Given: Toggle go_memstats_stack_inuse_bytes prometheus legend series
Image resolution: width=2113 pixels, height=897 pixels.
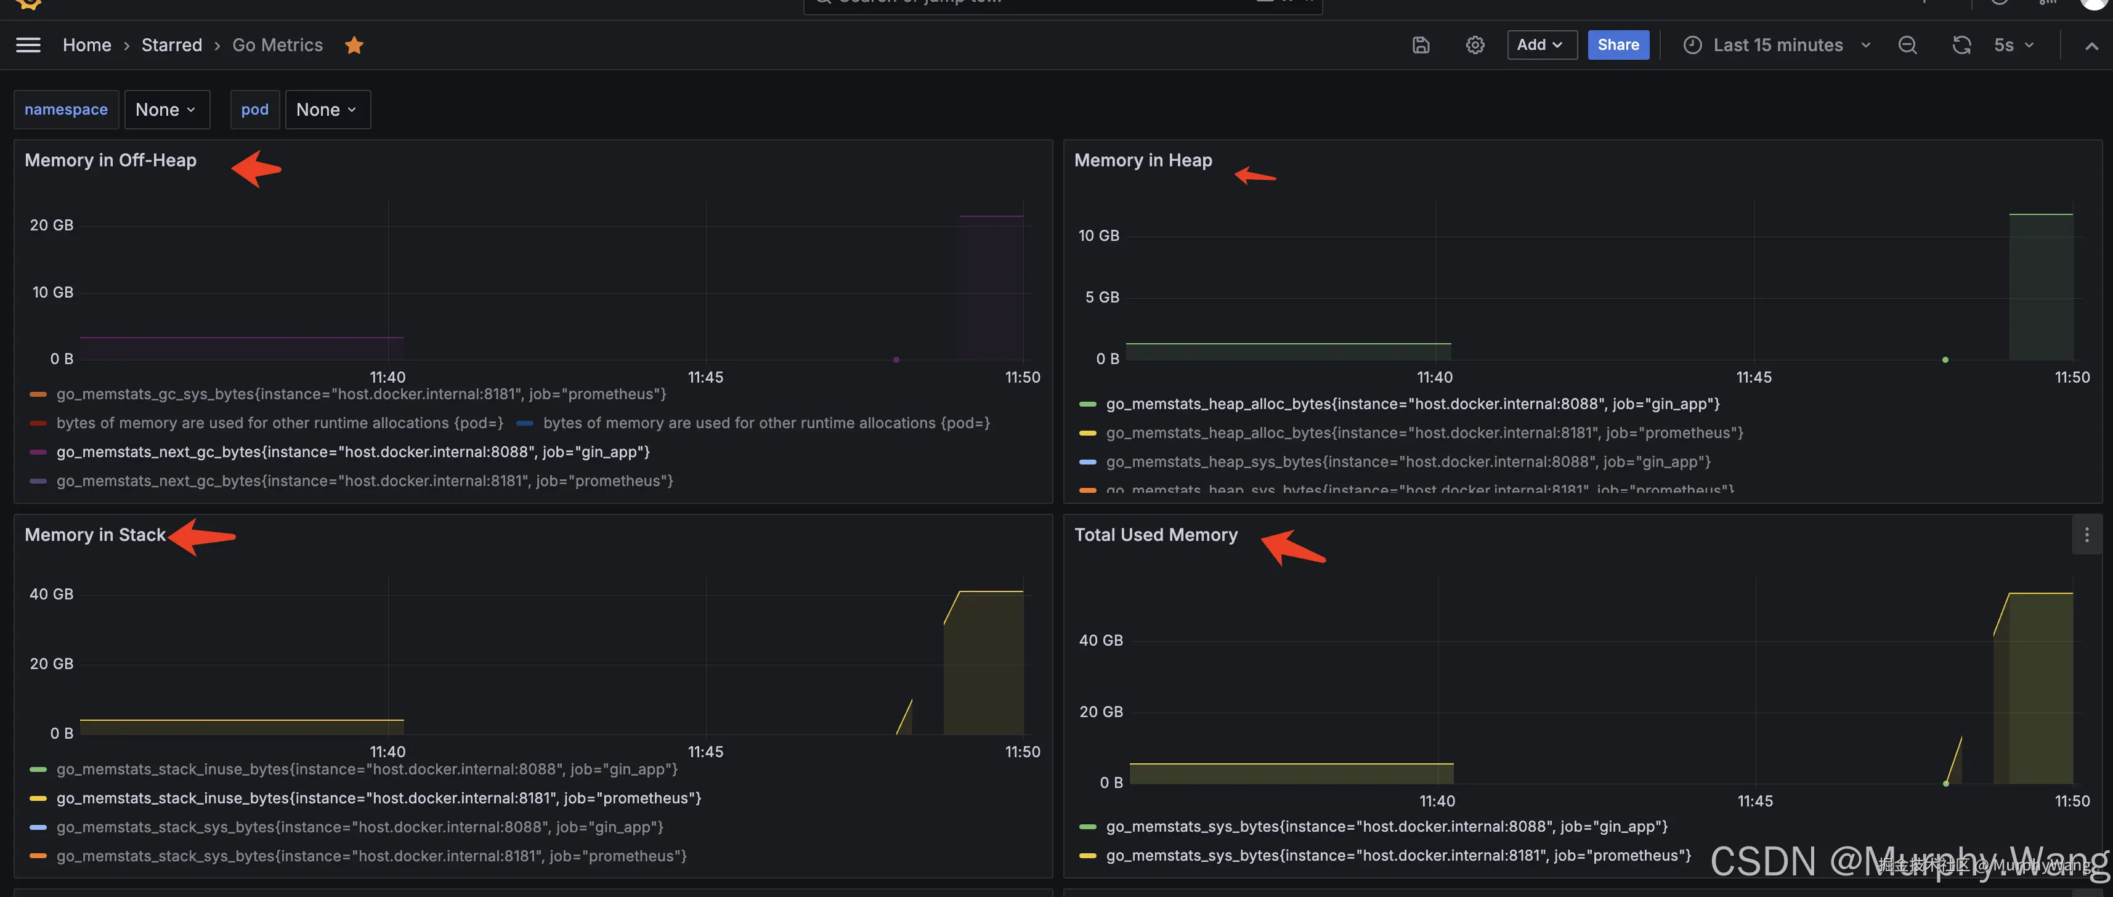Looking at the screenshot, I should point(378,798).
